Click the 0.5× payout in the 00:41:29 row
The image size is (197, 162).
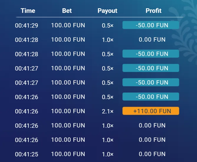click(x=107, y=25)
